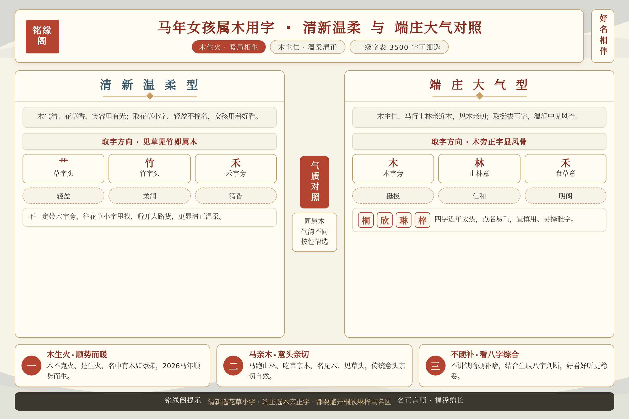Click the 取字方向 · 见草见竹即属木 bar
The image size is (629, 419).
tap(149, 141)
